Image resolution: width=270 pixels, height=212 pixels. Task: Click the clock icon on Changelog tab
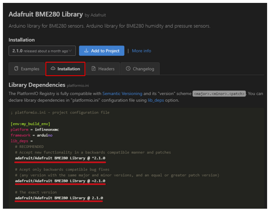point(128,68)
